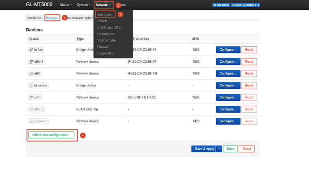
Task: Reset the eth1 device
Action: pyautogui.click(x=249, y=73)
